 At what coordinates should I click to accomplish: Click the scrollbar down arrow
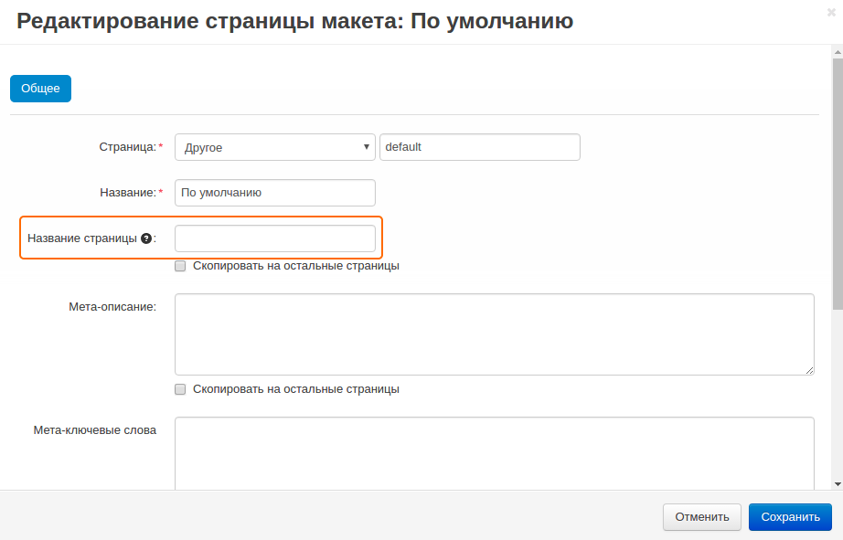click(x=837, y=482)
